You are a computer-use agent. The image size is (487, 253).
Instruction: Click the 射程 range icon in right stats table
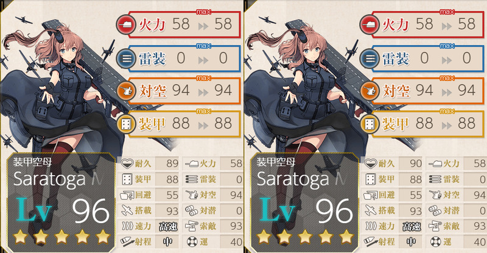(x=370, y=241)
